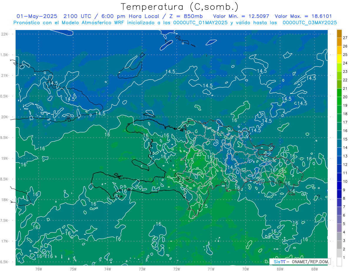Click the "18N" latitude axis label

coord(4,200)
